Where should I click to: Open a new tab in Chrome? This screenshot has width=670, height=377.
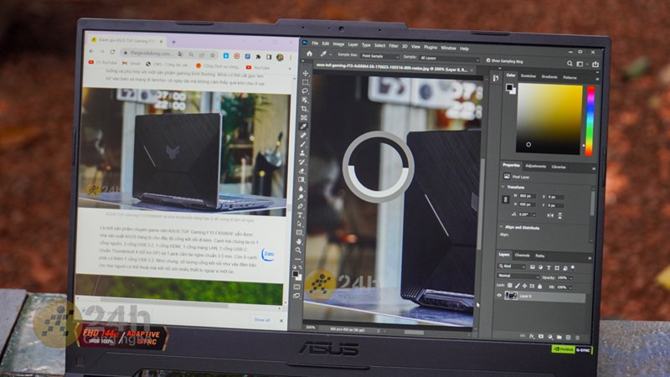coord(173,42)
